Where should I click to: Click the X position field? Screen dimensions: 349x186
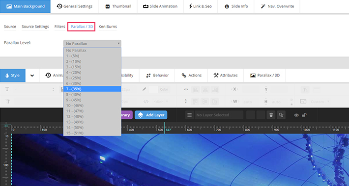(250, 89)
